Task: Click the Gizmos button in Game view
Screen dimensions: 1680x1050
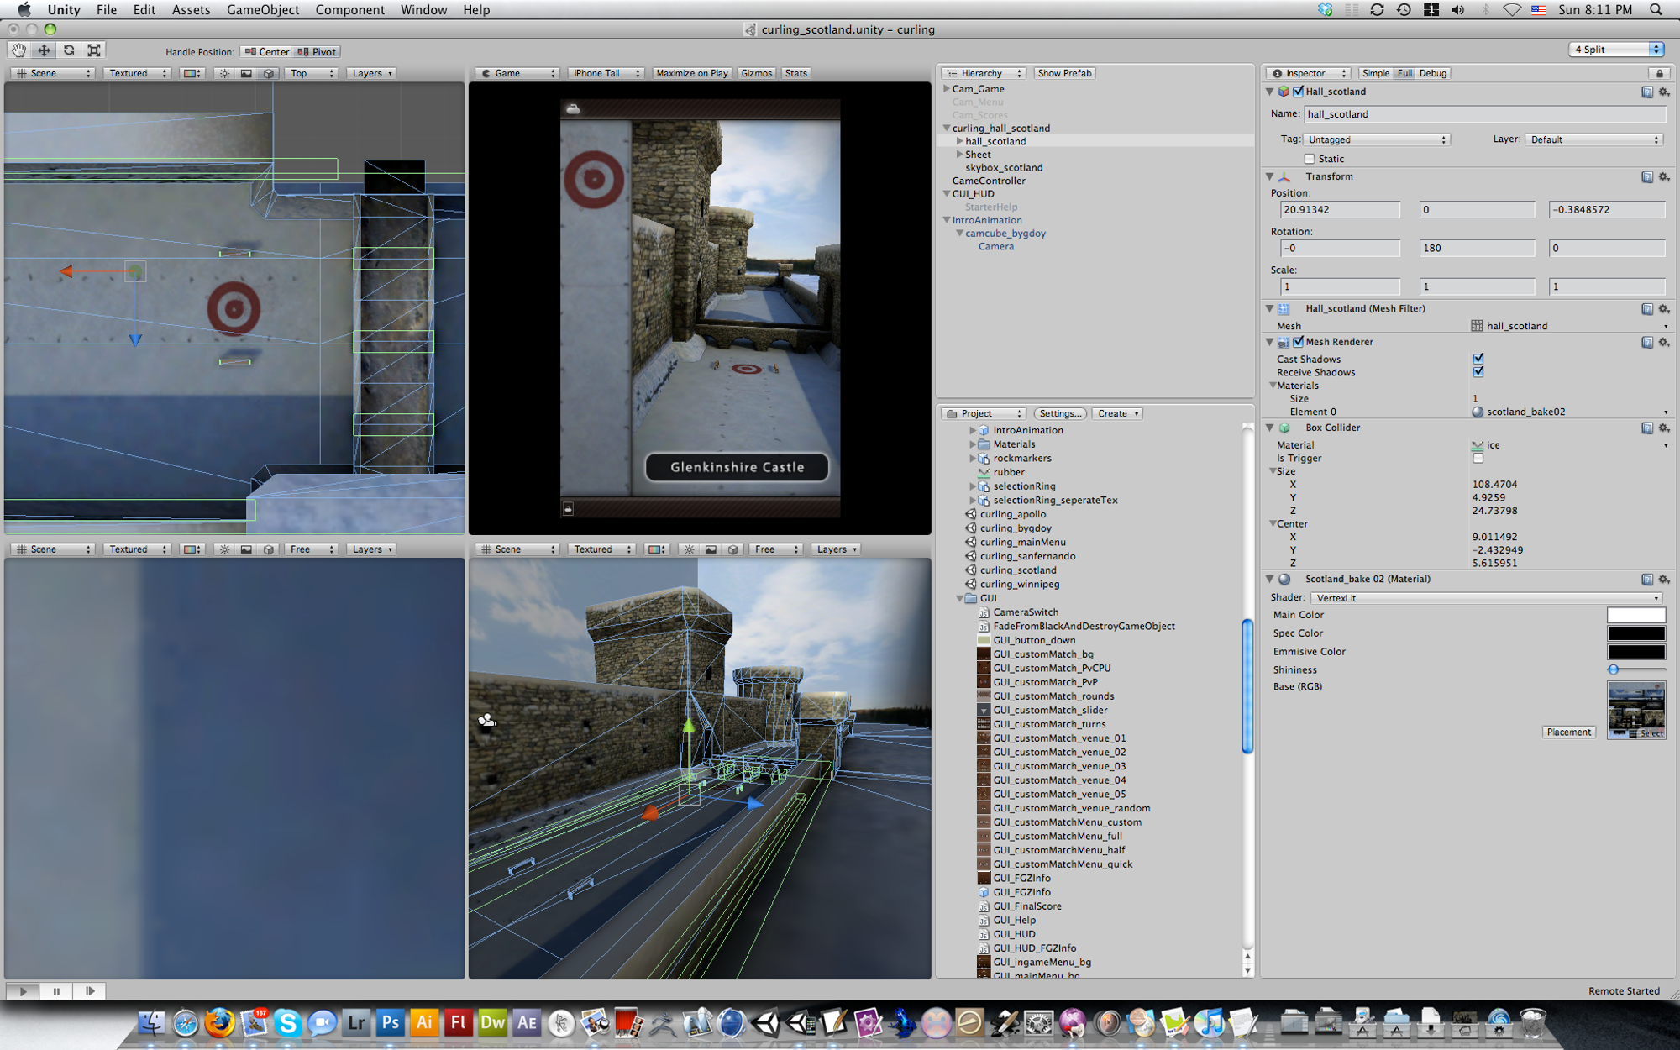Action: coord(756,73)
